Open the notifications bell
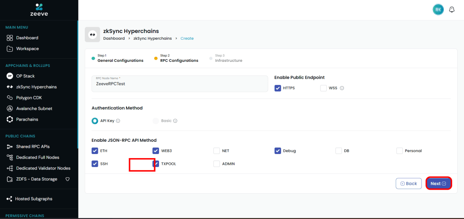This screenshot has width=464, height=219. [452, 10]
